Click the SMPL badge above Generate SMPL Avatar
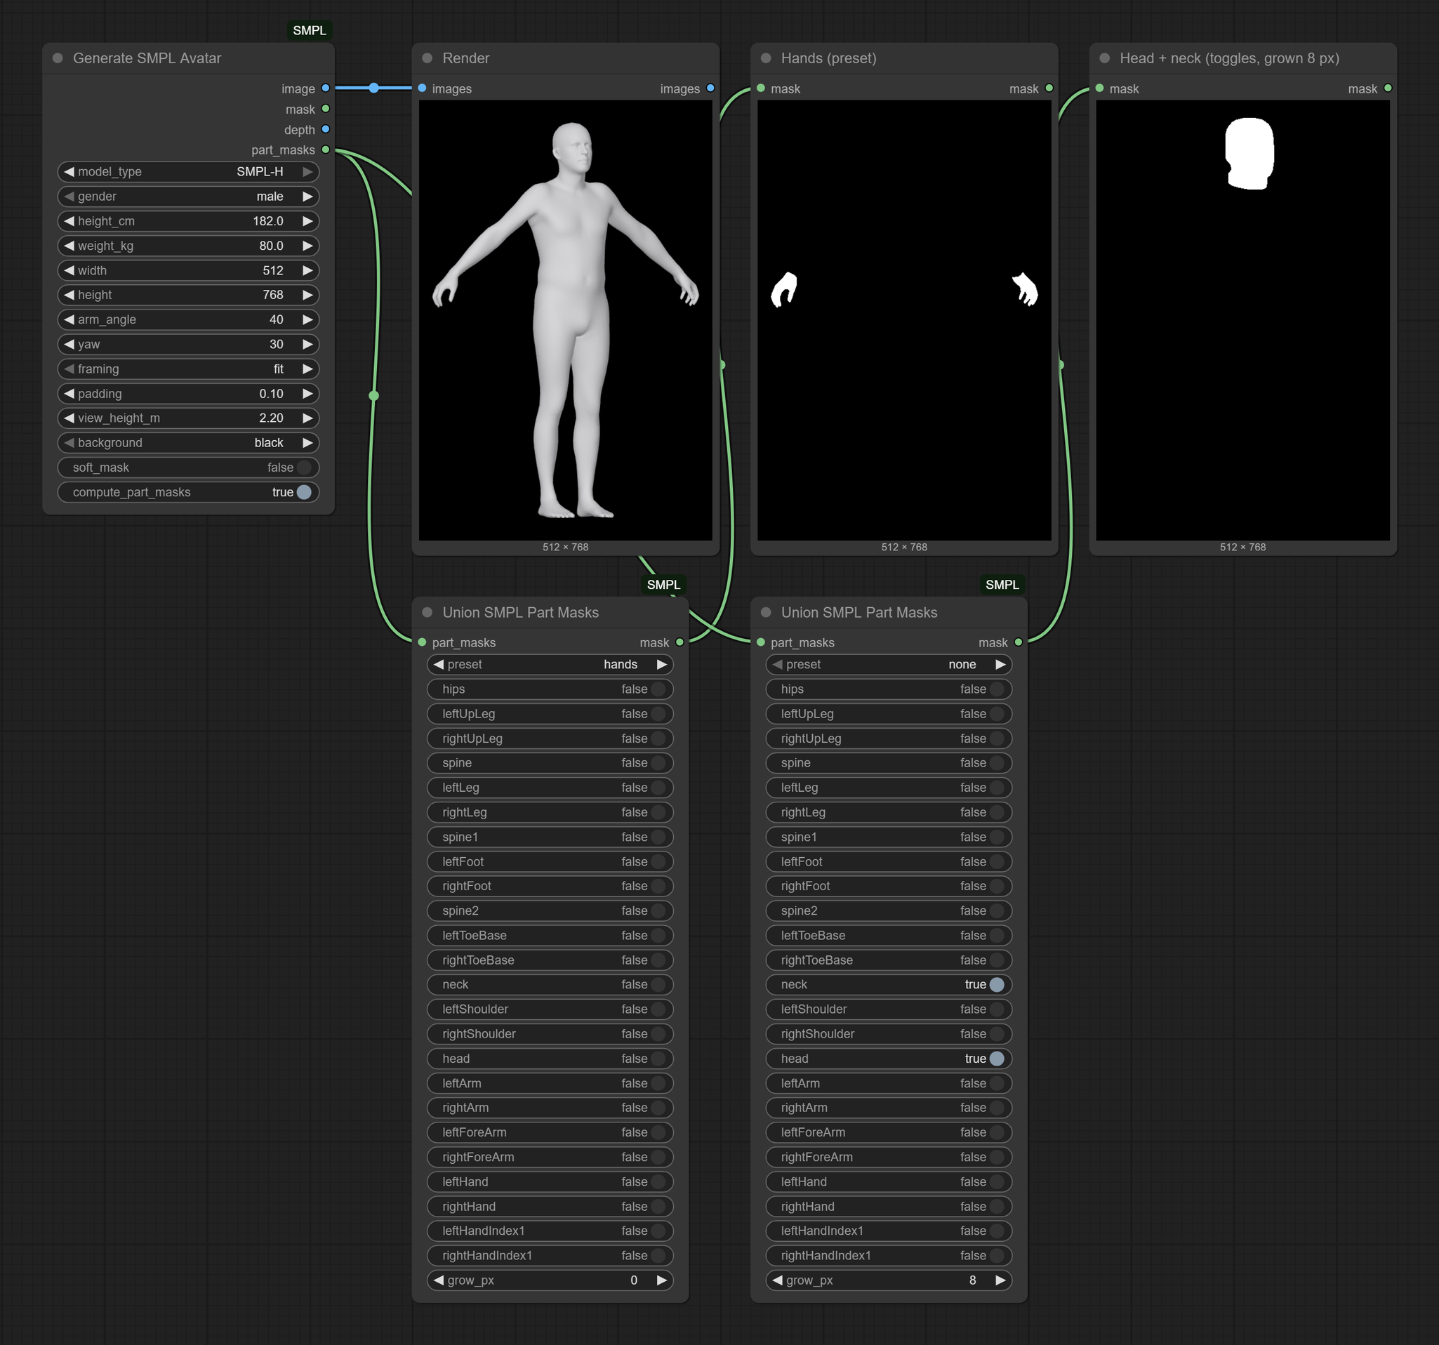The height and width of the screenshot is (1345, 1439). pos(309,30)
